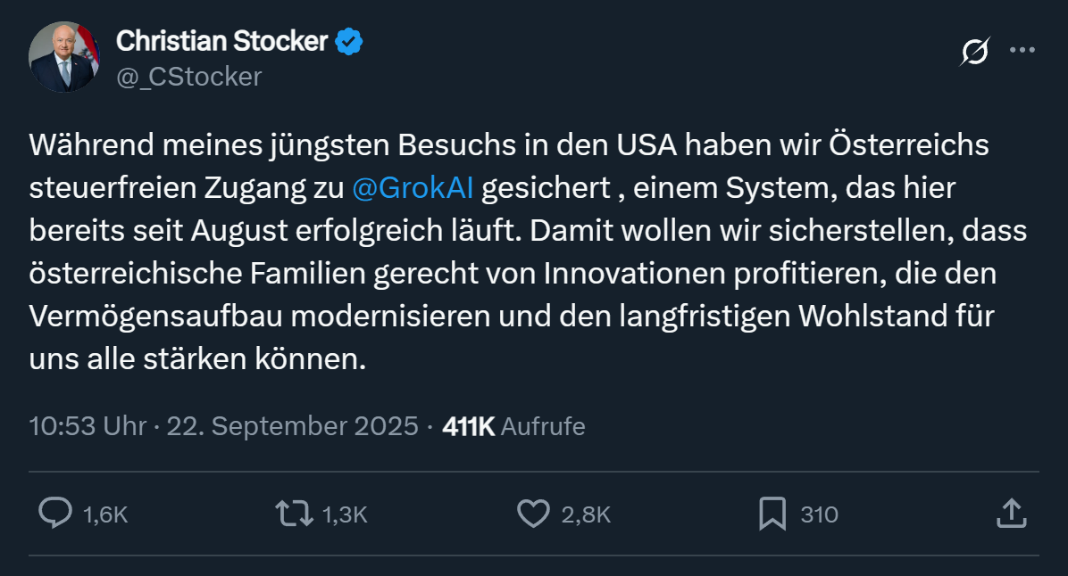Viewport: 1068px width, 576px height.
Task: Open the @_CStocker handle link
Action: [x=189, y=77]
